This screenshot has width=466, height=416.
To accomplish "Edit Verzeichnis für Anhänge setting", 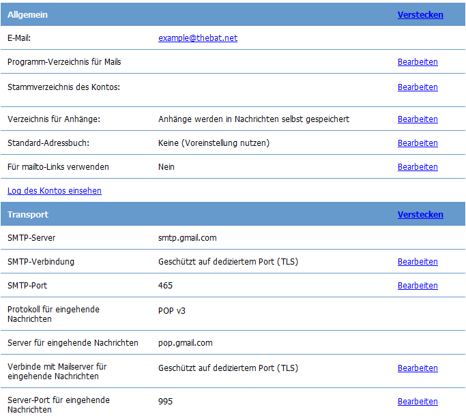I will (x=418, y=119).
